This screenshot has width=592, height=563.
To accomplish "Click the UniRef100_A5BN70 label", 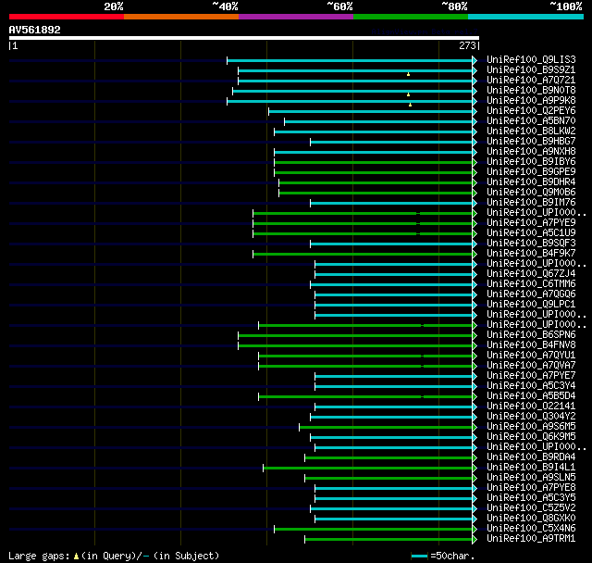I will [x=531, y=121].
